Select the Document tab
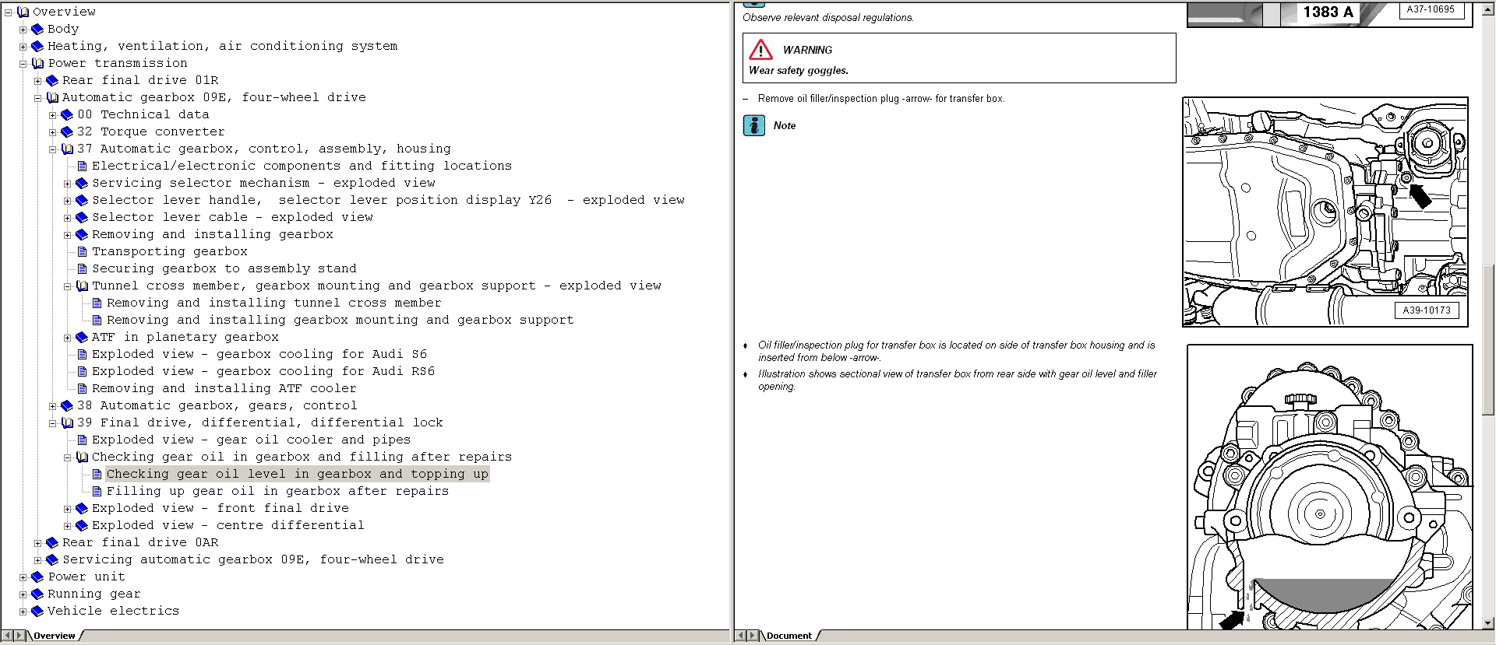The image size is (1496, 645). (789, 636)
